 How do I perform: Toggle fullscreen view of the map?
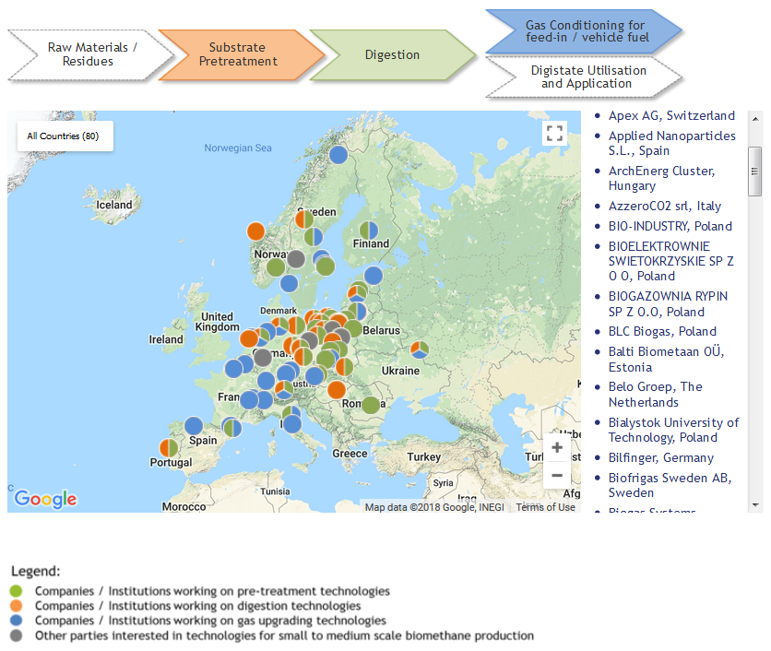[x=554, y=134]
